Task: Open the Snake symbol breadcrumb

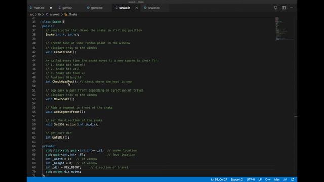Action: [x=73, y=14]
